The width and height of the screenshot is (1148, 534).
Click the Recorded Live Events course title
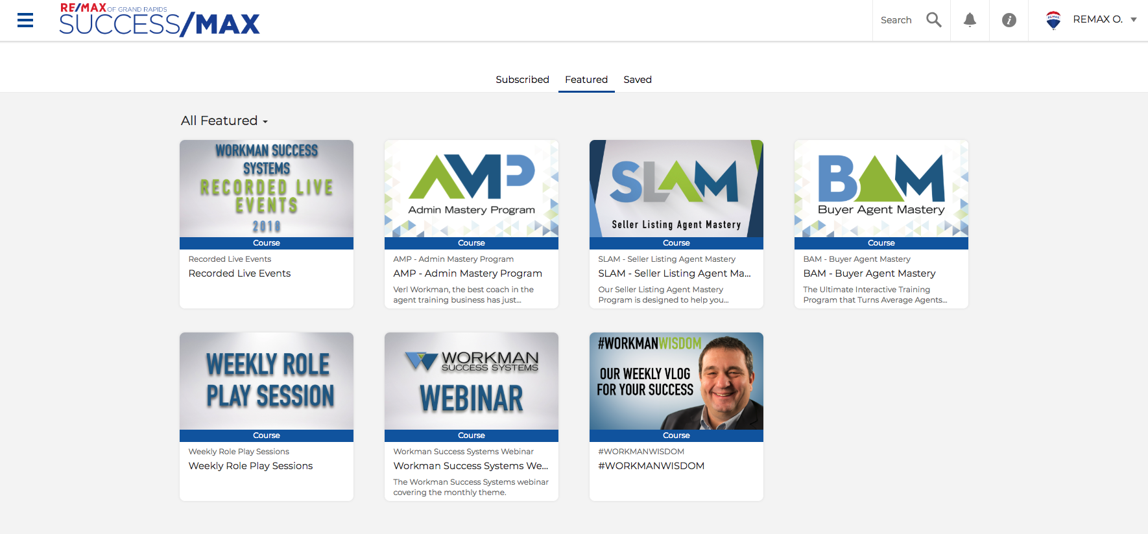(239, 273)
